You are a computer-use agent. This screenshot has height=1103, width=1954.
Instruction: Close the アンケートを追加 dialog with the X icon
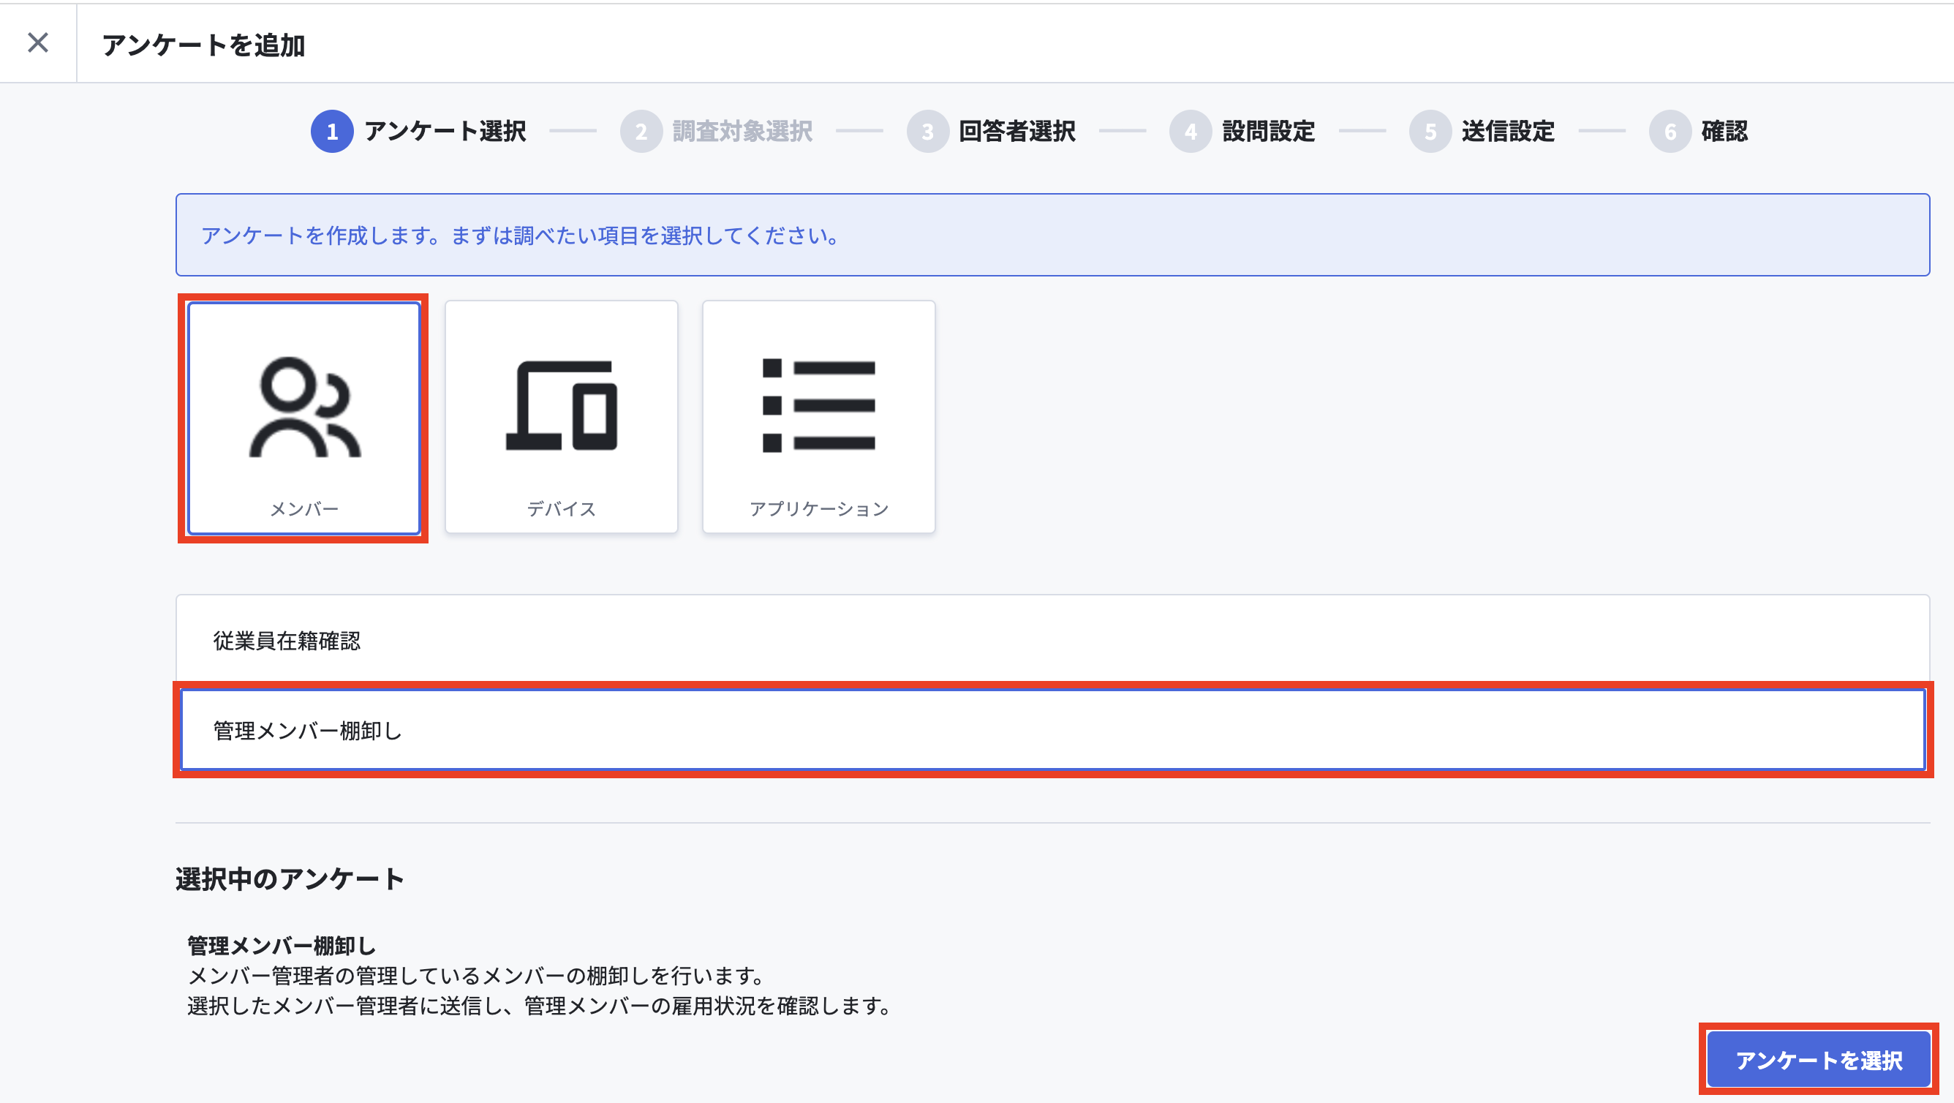coord(38,42)
